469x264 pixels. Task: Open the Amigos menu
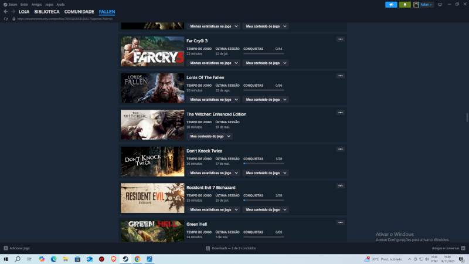tap(36, 5)
